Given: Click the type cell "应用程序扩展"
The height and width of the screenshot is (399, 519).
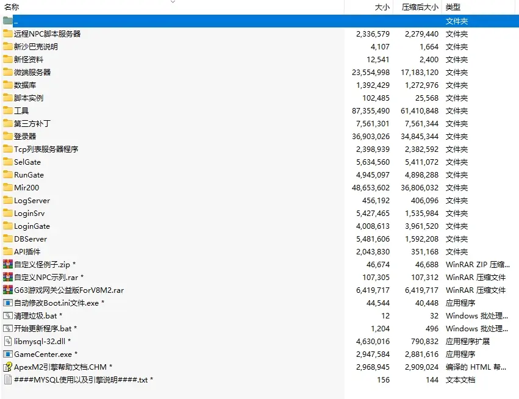Looking at the screenshot, I should pos(468,342).
